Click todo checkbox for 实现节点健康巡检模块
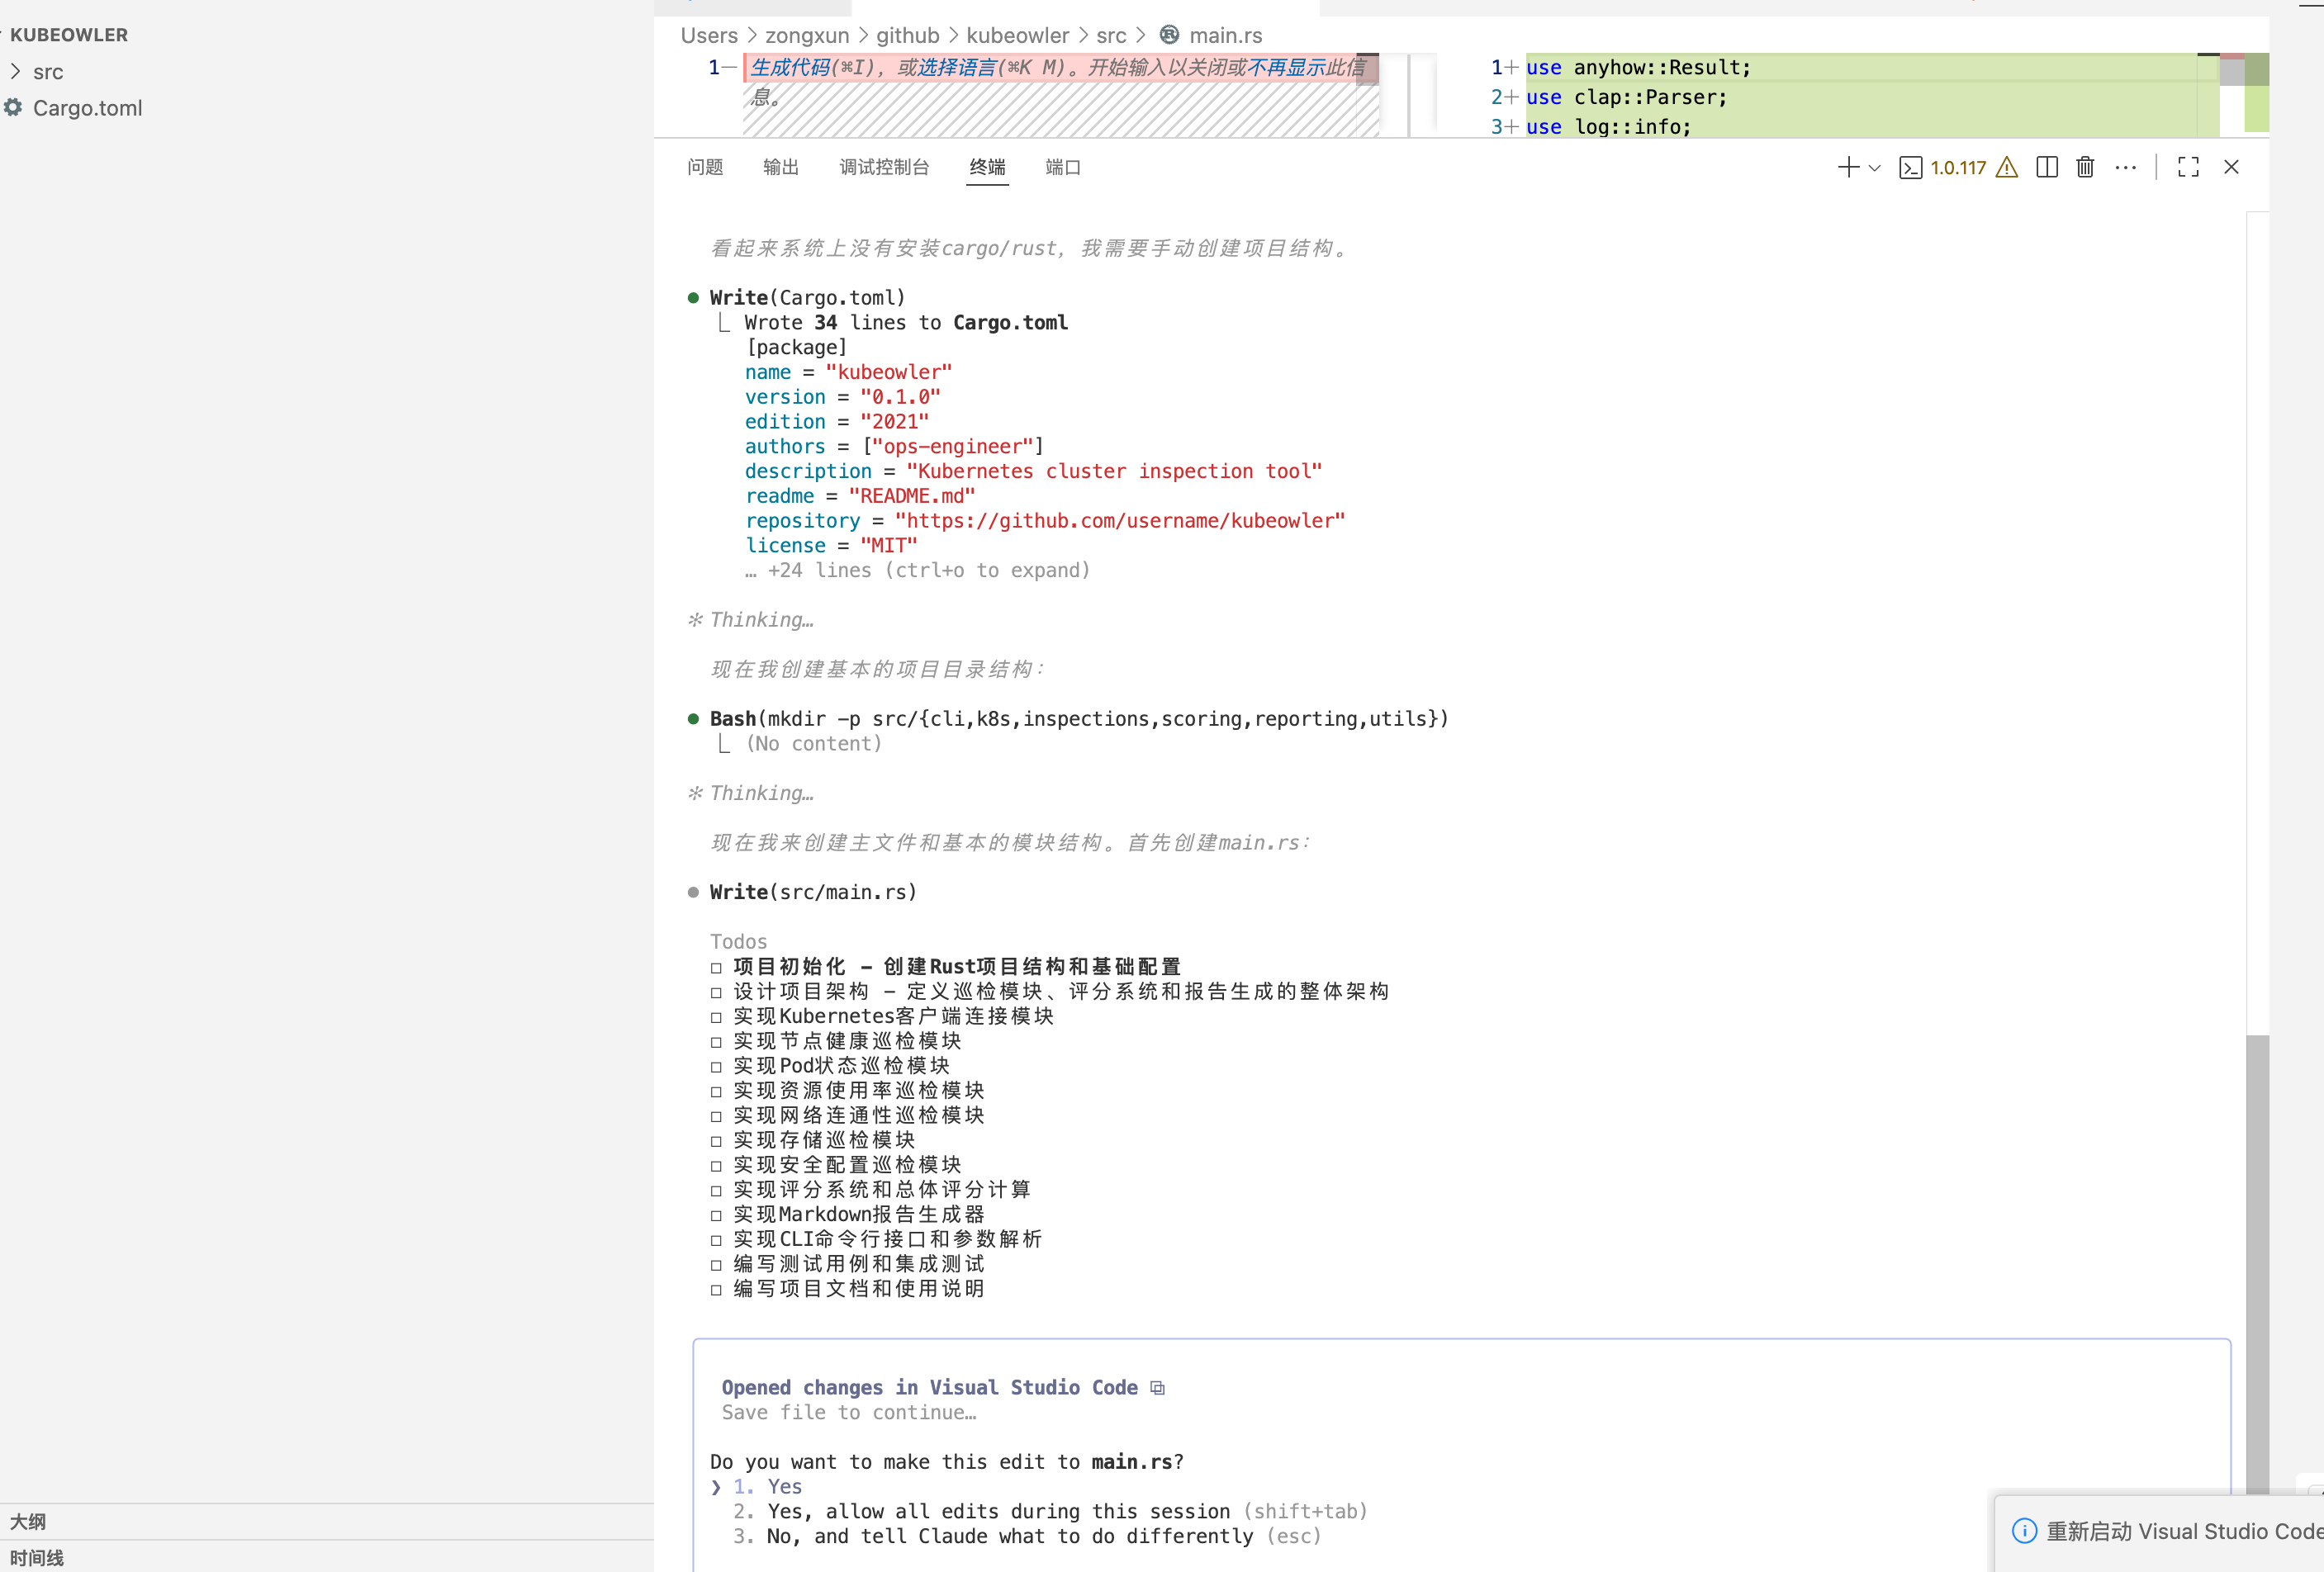This screenshot has width=2324, height=1572. pyautogui.click(x=716, y=1042)
